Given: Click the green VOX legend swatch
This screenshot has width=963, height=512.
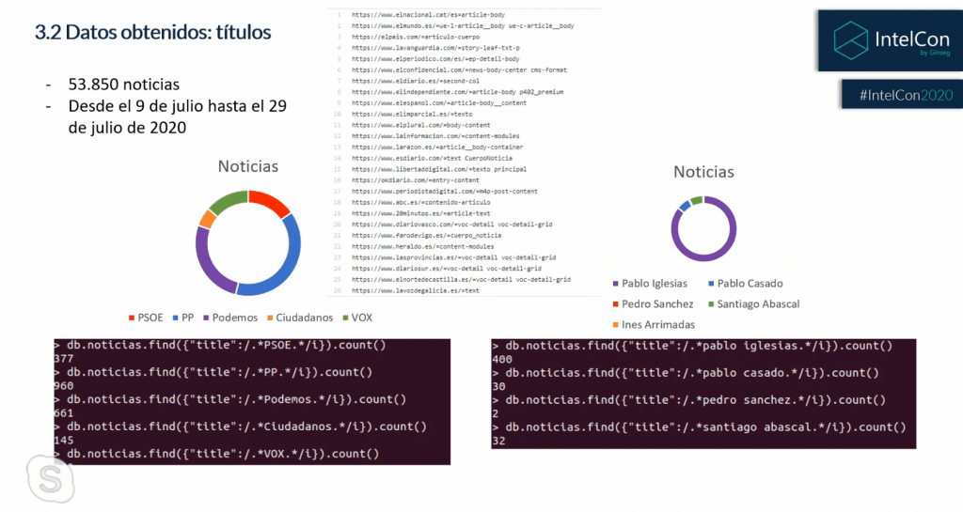Looking at the screenshot, I should click(346, 318).
